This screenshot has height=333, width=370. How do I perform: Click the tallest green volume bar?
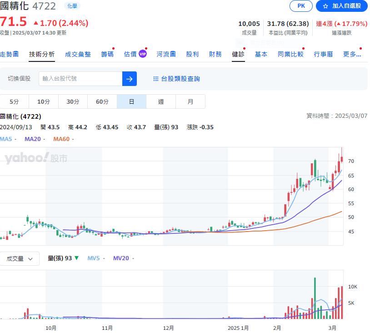[x=315, y=298]
